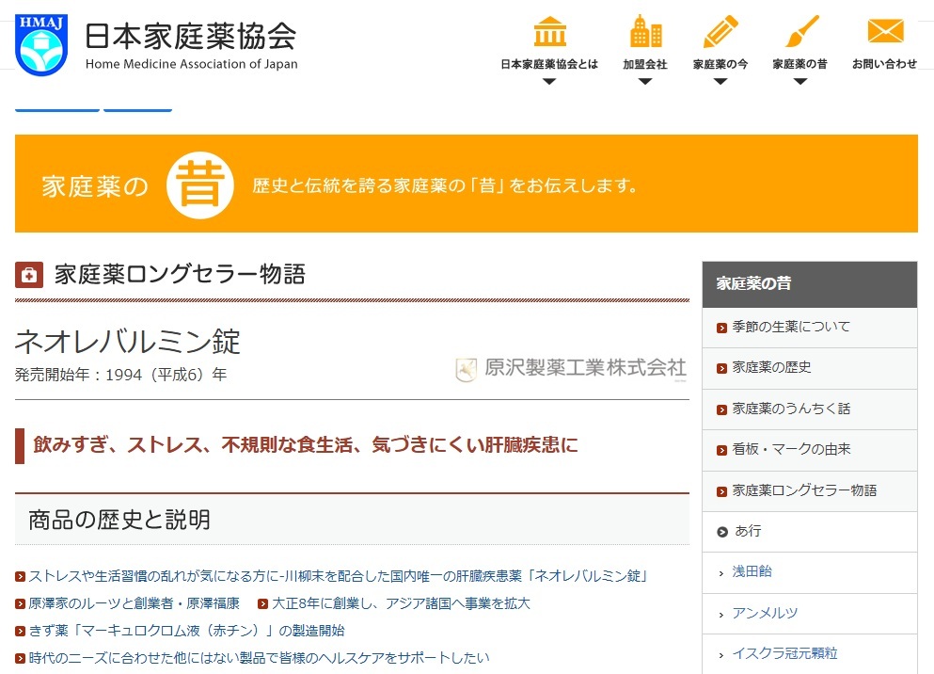Click the 原沢製薬工業株式会社 company logo

pyautogui.click(x=571, y=368)
